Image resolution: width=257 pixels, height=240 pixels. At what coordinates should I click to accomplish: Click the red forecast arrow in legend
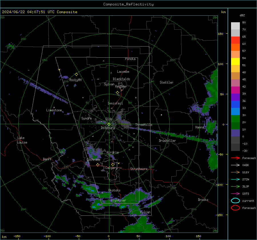click(235, 158)
